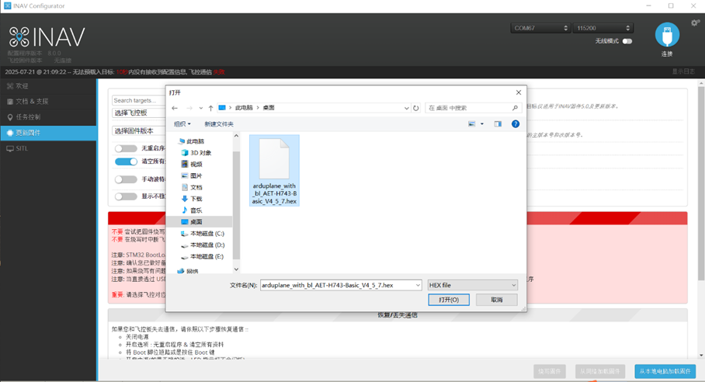Click the back arrow in file dialog
Screen dimensions: 705x382
(x=175, y=108)
